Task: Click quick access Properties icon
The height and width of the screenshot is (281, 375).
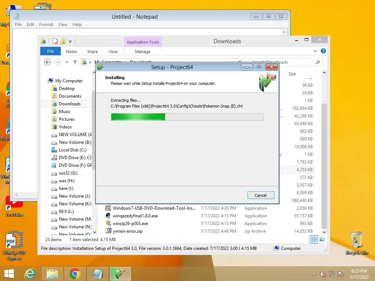Action: point(55,41)
